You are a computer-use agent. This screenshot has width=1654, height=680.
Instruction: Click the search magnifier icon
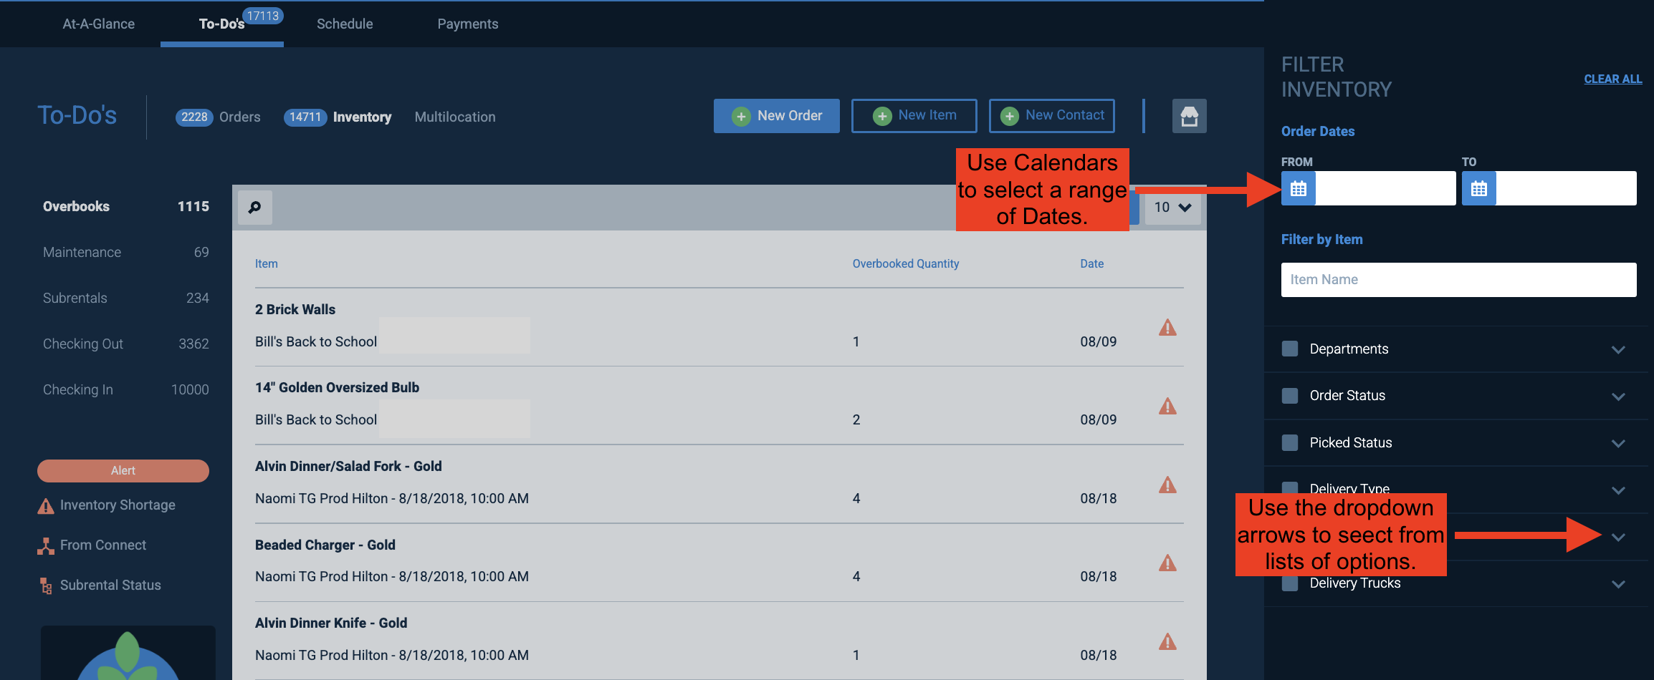click(255, 208)
